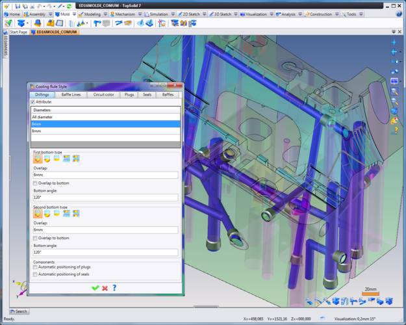
Task: Click the magnifier icon beside the Search tab
Action: pos(11,311)
